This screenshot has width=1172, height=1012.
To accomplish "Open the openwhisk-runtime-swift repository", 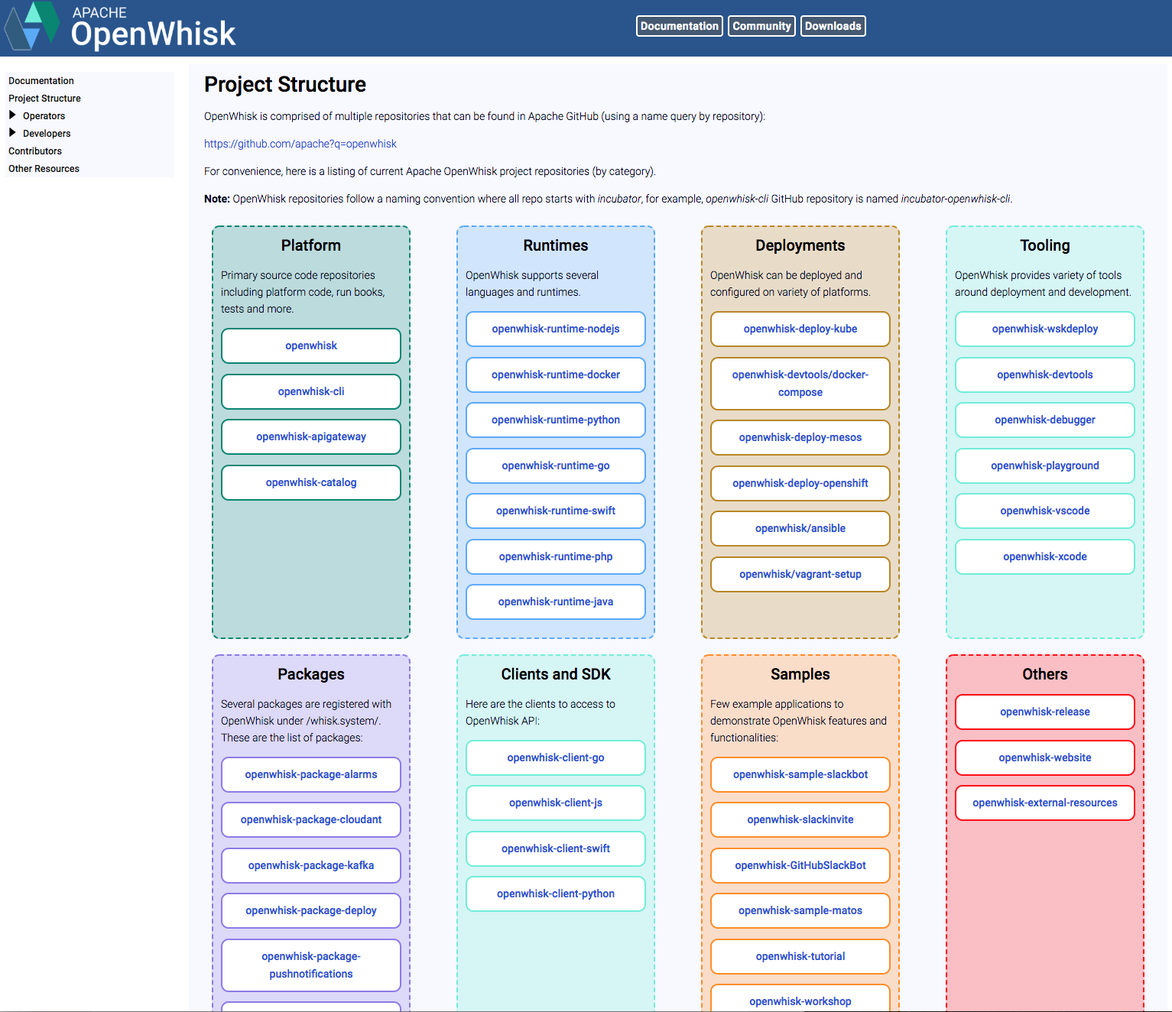I will (x=556, y=511).
